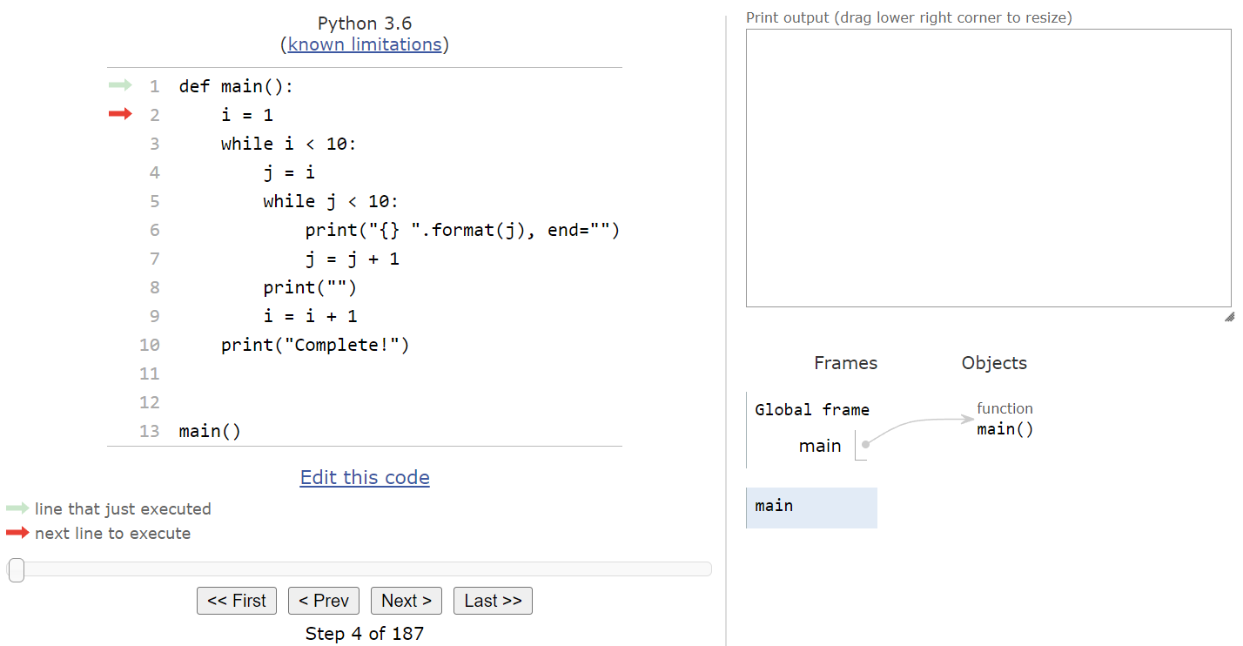Click Edit this code
1243x646 pixels.
[x=364, y=477]
